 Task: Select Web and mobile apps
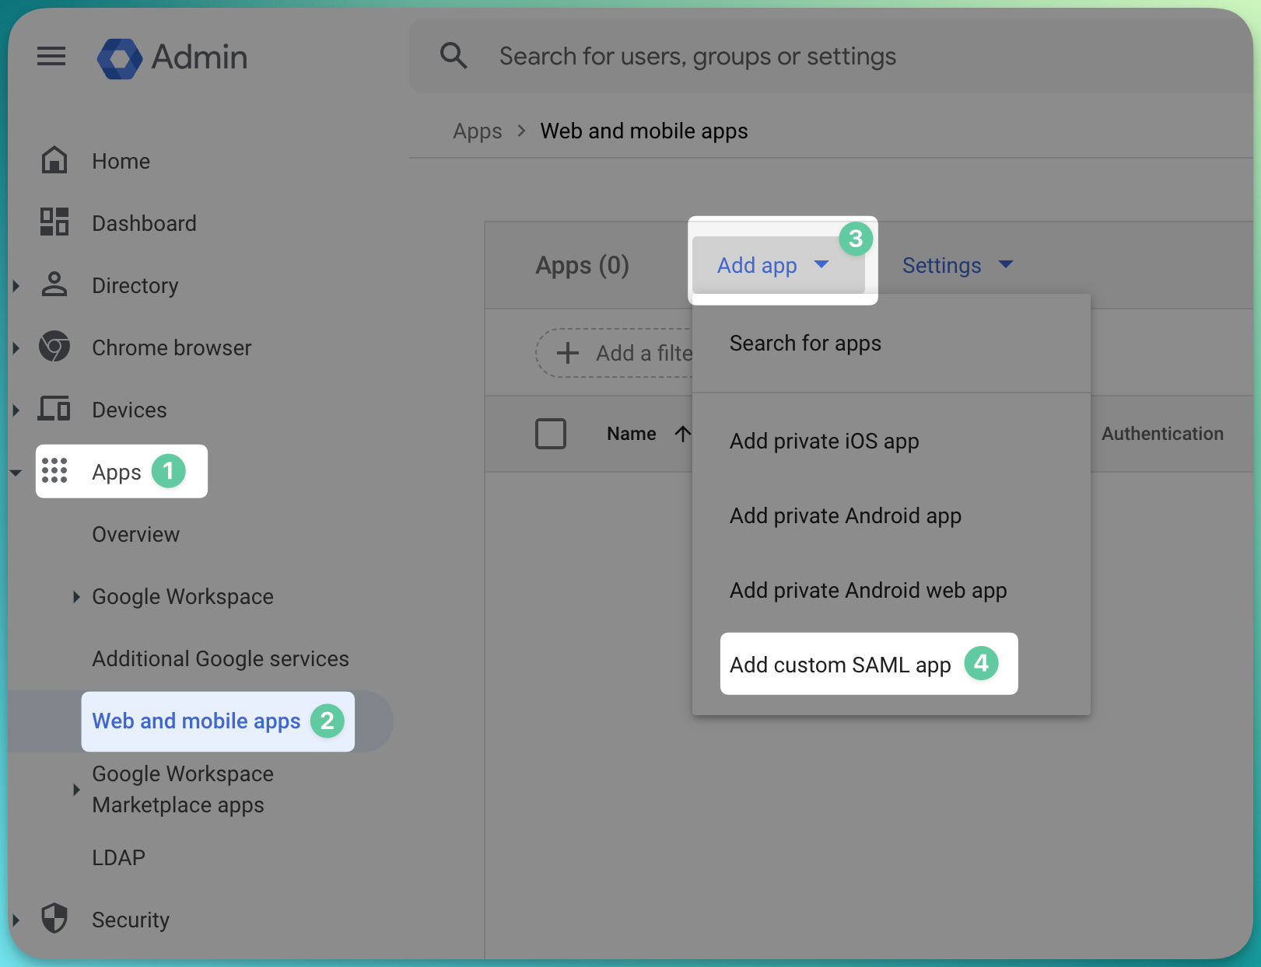coord(196,721)
